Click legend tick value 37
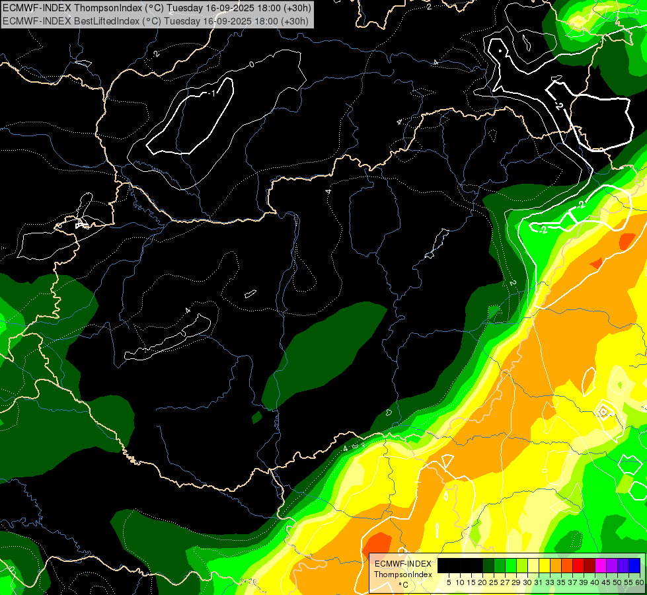647x595 pixels. pyautogui.click(x=572, y=582)
